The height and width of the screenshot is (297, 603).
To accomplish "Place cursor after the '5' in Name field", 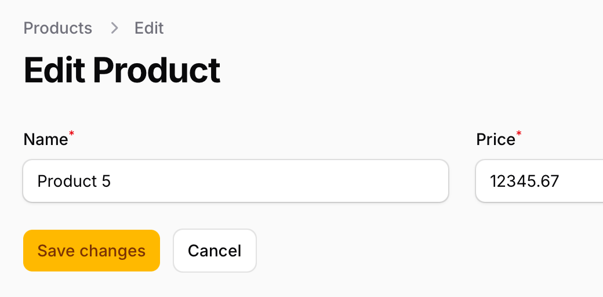I will click(112, 181).
